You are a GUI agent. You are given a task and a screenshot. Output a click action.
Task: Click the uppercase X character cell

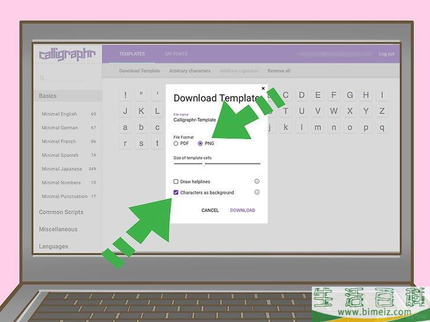click(x=350, y=111)
